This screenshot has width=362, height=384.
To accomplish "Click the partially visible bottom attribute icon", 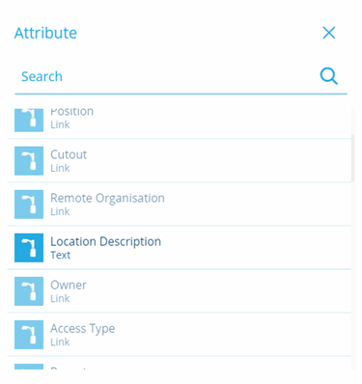I will tap(29, 367).
